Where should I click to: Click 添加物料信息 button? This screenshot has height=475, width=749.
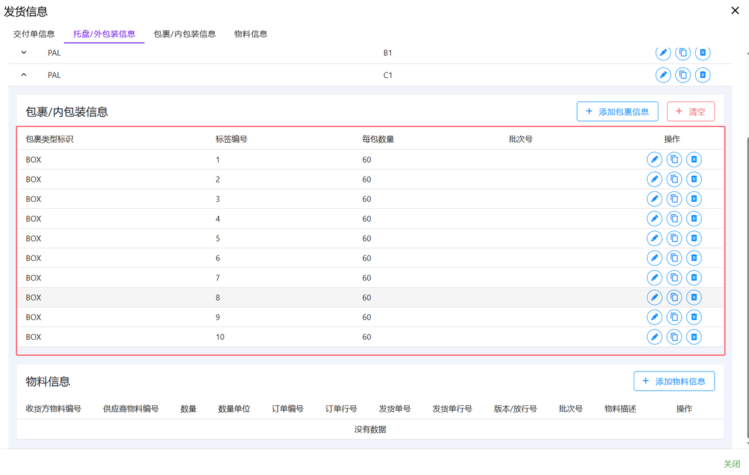(x=674, y=381)
